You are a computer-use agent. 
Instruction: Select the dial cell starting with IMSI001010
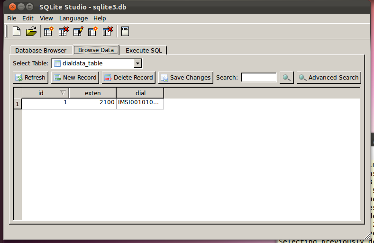pos(140,103)
